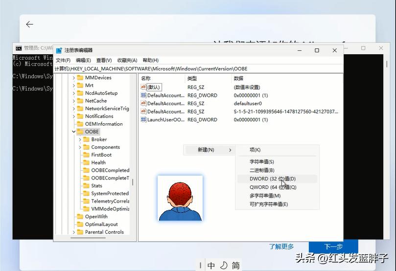This screenshot has width=396, height=271.
Task: Select the Mrt folder icon
Action: [x=80, y=85]
